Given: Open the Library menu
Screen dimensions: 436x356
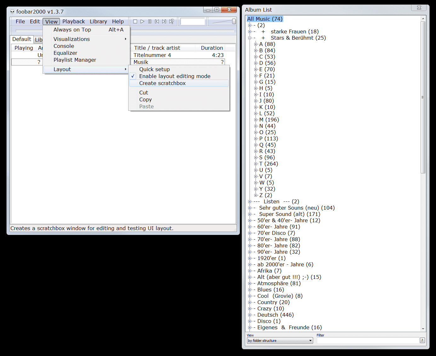Looking at the screenshot, I should [98, 21].
